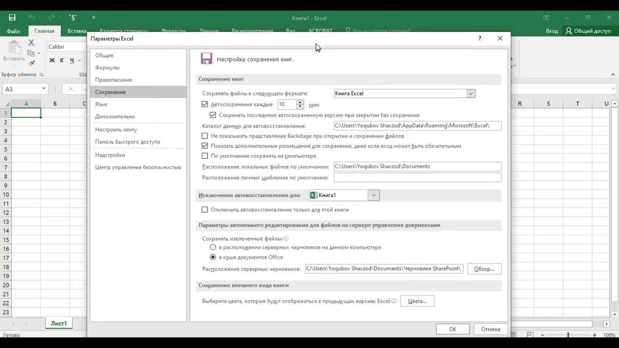Increase autosave minutes with the up spinner
This screenshot has height=348, width=619.
pyautogui.click(x=300, y=102)
